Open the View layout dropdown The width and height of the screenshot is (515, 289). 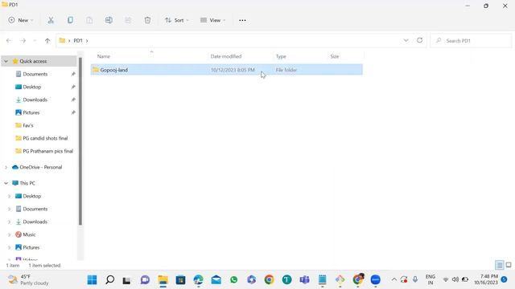212,20
